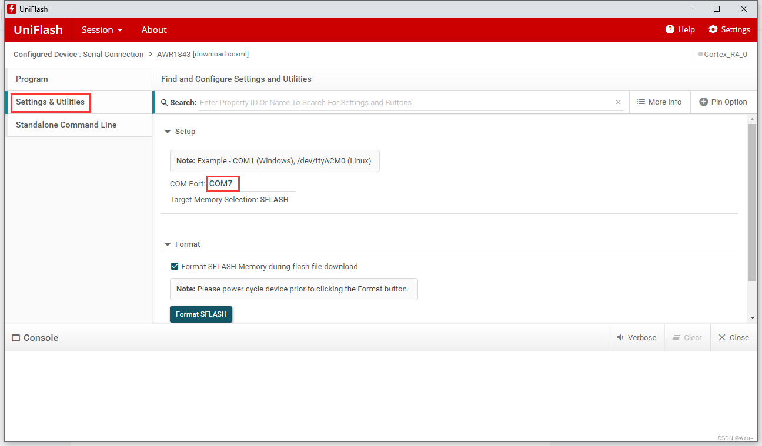Click the COM1 example note text
The height and width of the screenshot is (446, 762).
click(x=275, y=160)
